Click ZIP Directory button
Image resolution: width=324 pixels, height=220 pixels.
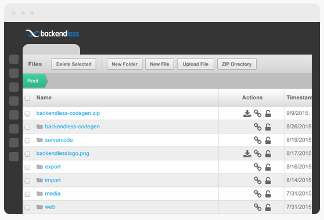pos(237,64)
